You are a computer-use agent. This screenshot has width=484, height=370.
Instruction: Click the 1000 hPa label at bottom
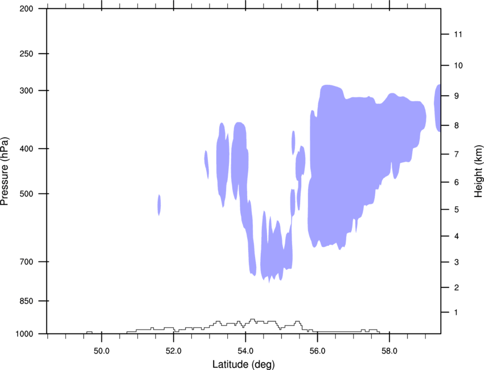pyautogui.click(x=24, y=334)
